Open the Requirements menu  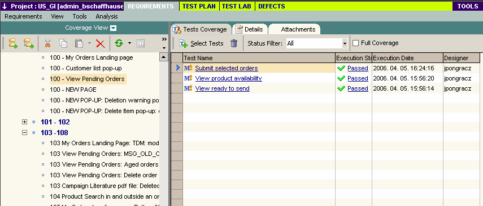[x=23, y=16]
